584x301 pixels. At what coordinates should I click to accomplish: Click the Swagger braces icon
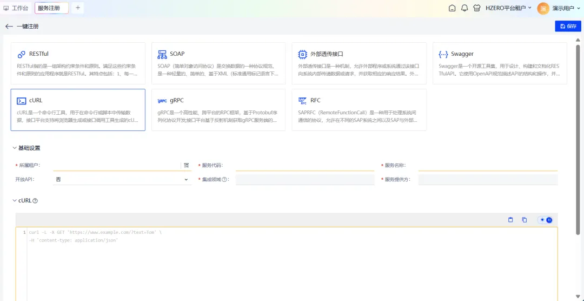pos(443,55)
